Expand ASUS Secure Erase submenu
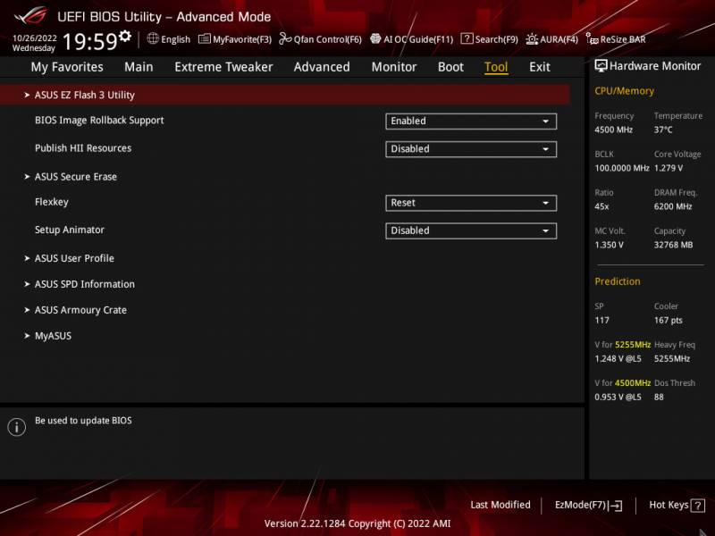This screenshot has height=536, width=715. click(76, 177)
